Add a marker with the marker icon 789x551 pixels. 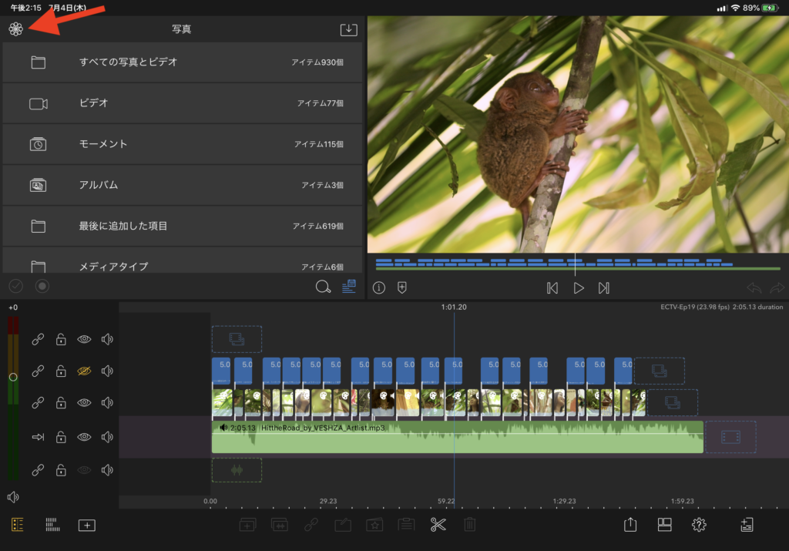401,287
